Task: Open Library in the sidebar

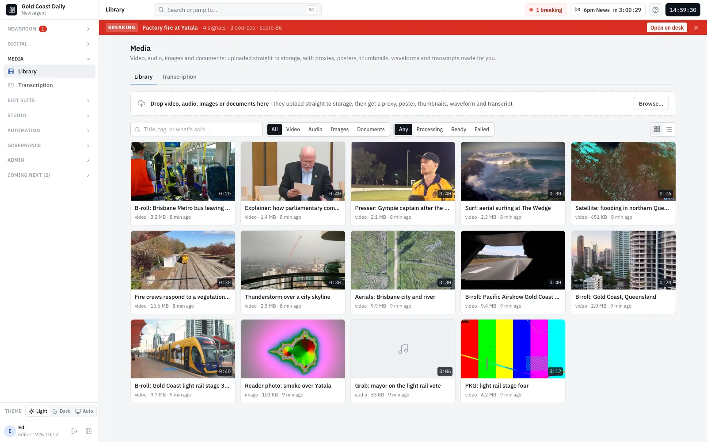Action: [49, 72]
